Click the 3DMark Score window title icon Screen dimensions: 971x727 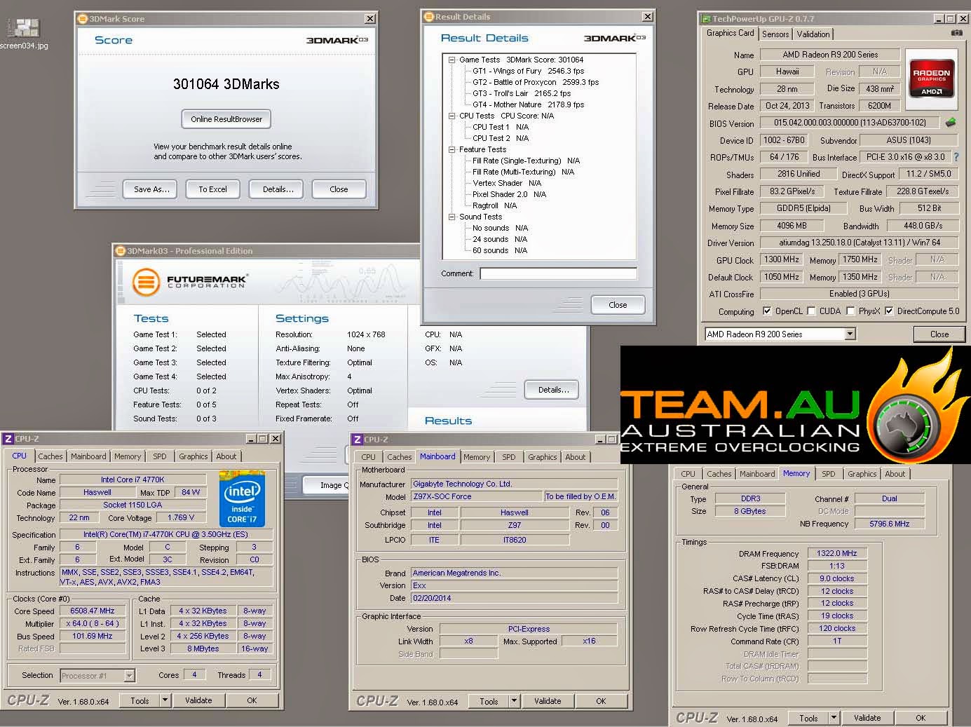pyautogui.click(x=83, y=19)
